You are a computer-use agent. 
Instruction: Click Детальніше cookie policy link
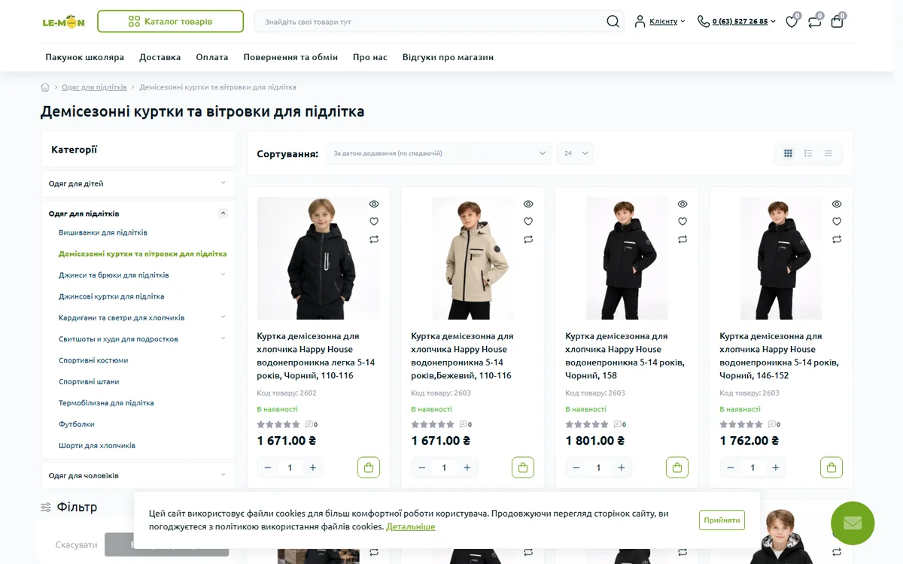(x=411, y=526)
